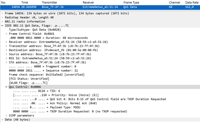Image resolution: width=200 pixels, height=123 pixels.
Task: Expand the Destination address IPv4mcast_fb entry
Action: (x=6, y=50)
